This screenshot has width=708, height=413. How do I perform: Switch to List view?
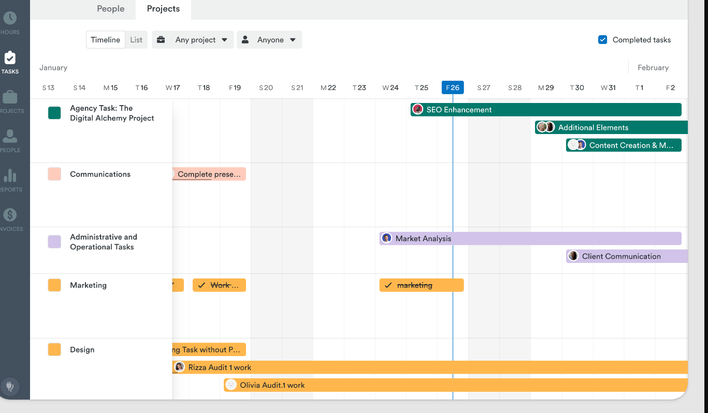point(136,39)
